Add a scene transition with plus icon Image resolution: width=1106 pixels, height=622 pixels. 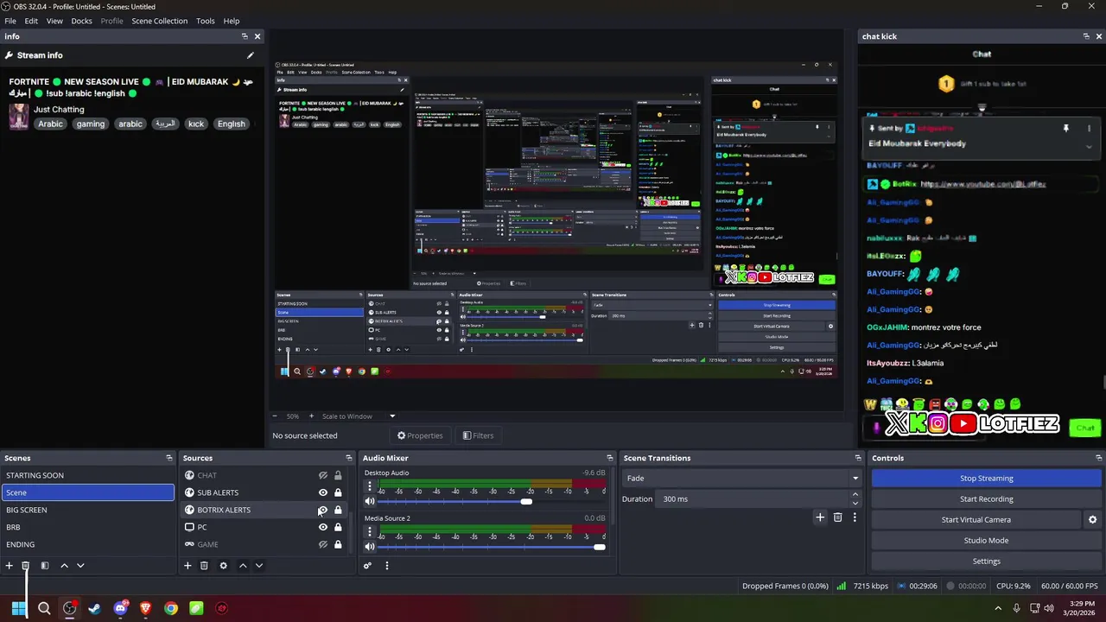820,517
